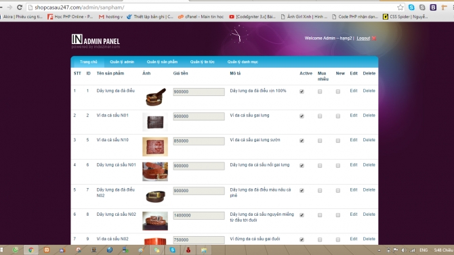Open the ENG language indicator
454x255 pixels.
[x=424, y=250]
